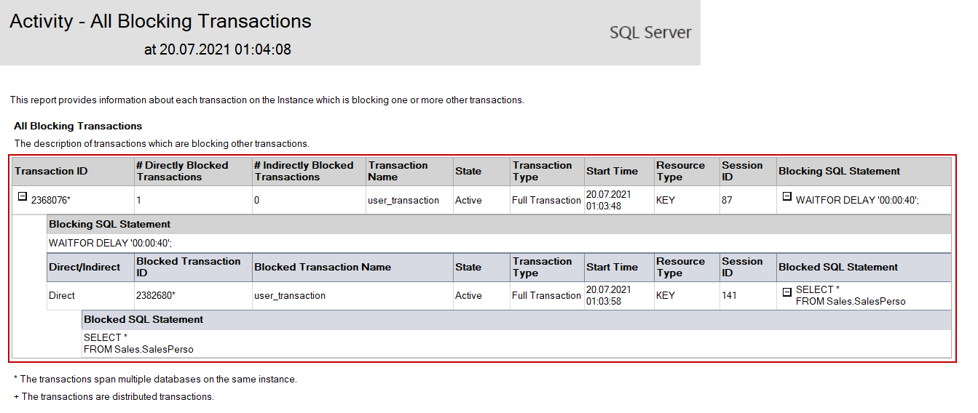Click the multiple databases footnote text

pyautogui.click(x=155, y=380)
